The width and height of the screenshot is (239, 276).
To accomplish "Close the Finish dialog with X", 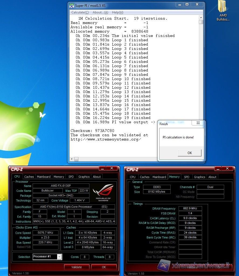I will pyautogui.click(x=198, y=123).
